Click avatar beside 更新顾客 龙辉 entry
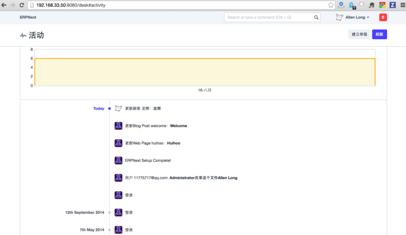The height and width of the screenshot is (235, 406). coord(118,108)
